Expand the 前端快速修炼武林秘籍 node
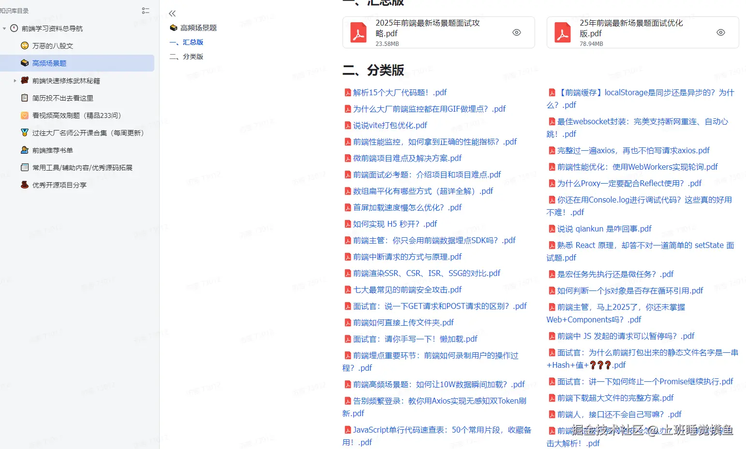Screen dimensions: 746x449 pos(15,81)
